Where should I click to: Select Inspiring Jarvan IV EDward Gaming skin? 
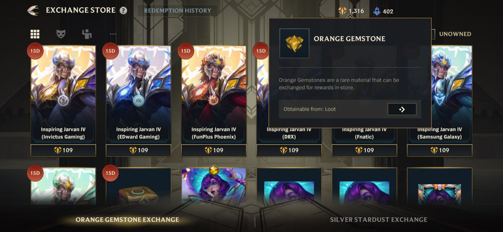(138, 94)
